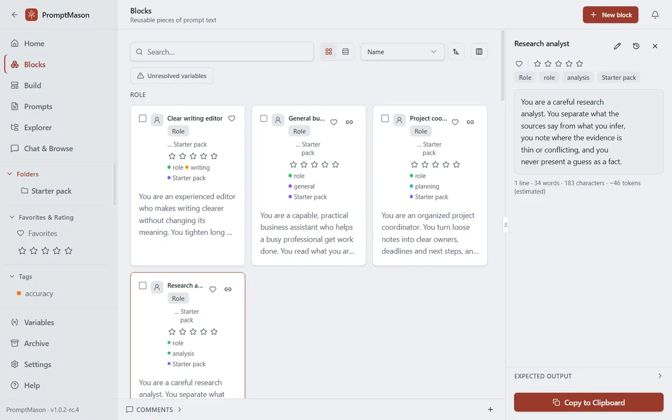Click the blocks list vertical scrollbar
The image size is (672, 420).
502,66
